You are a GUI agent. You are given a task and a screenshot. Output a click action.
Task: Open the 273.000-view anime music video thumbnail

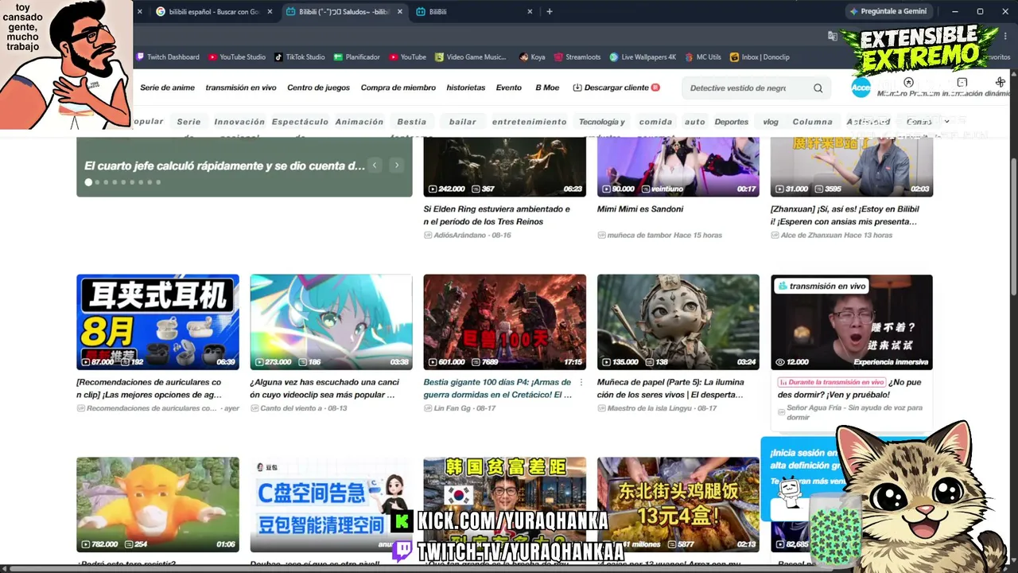tap(331, 322)
